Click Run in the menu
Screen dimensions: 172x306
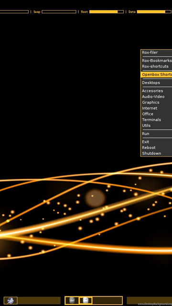pos(156,134)
